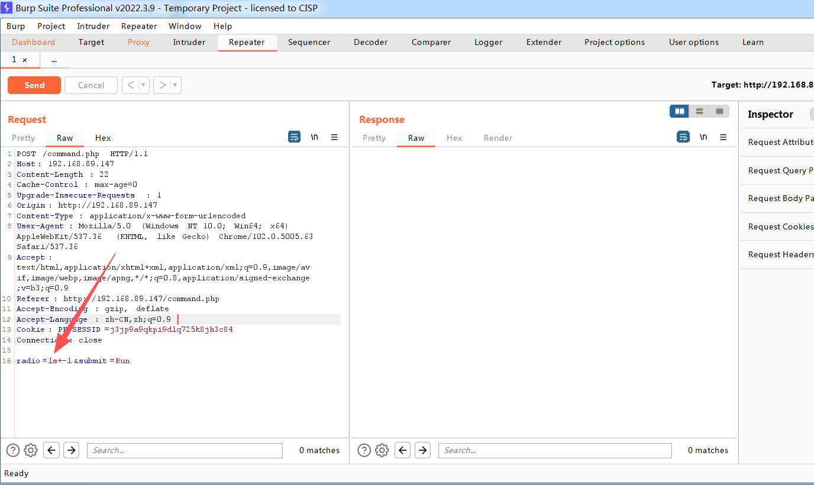The image size is (814, 485).
Task: Open the Learn tab
Action: pos(753,42)
